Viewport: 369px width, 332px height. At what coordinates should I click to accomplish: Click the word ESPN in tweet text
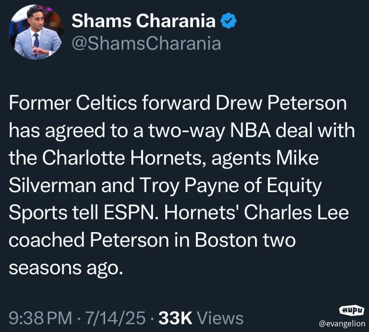(x=129, y=213)
